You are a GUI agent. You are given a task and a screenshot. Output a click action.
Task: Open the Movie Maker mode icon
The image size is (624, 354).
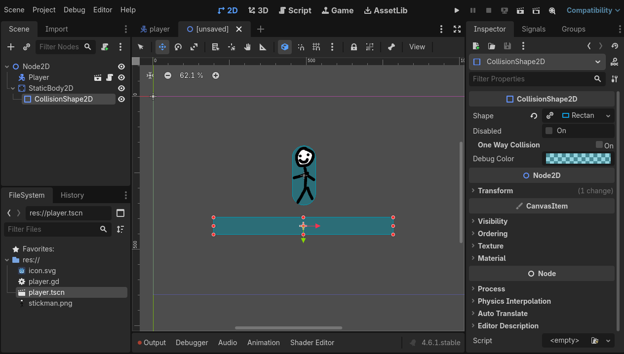(x=552, y=10)
